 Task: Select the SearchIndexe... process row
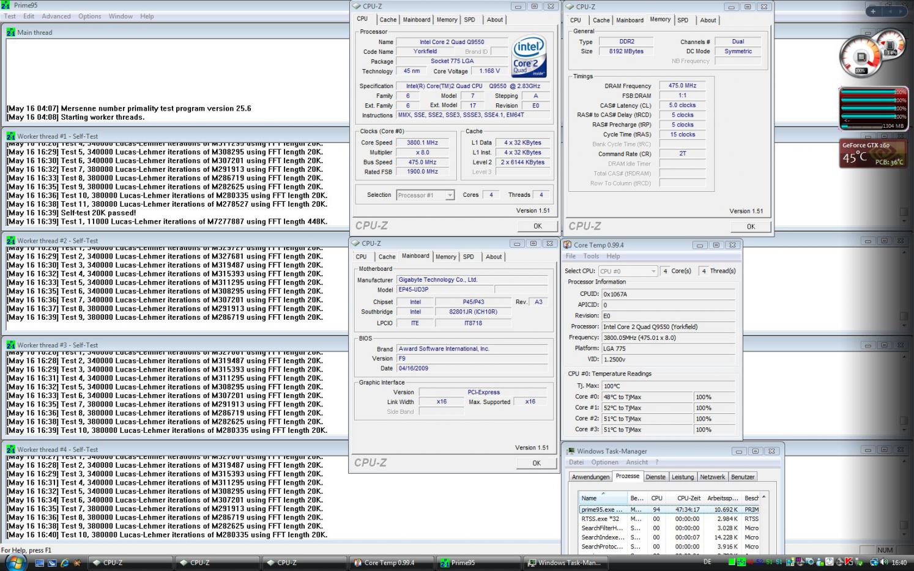(x=669, y=537)
